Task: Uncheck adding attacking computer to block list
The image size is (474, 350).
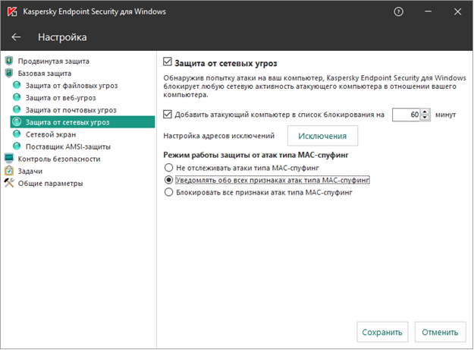Action: (x=169, y=115)
